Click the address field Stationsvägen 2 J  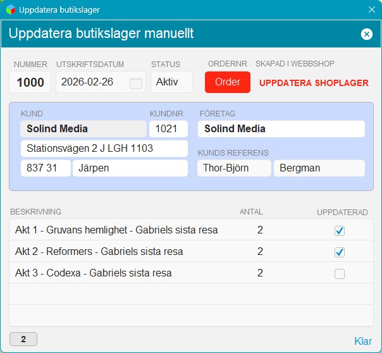pos(104,149)
